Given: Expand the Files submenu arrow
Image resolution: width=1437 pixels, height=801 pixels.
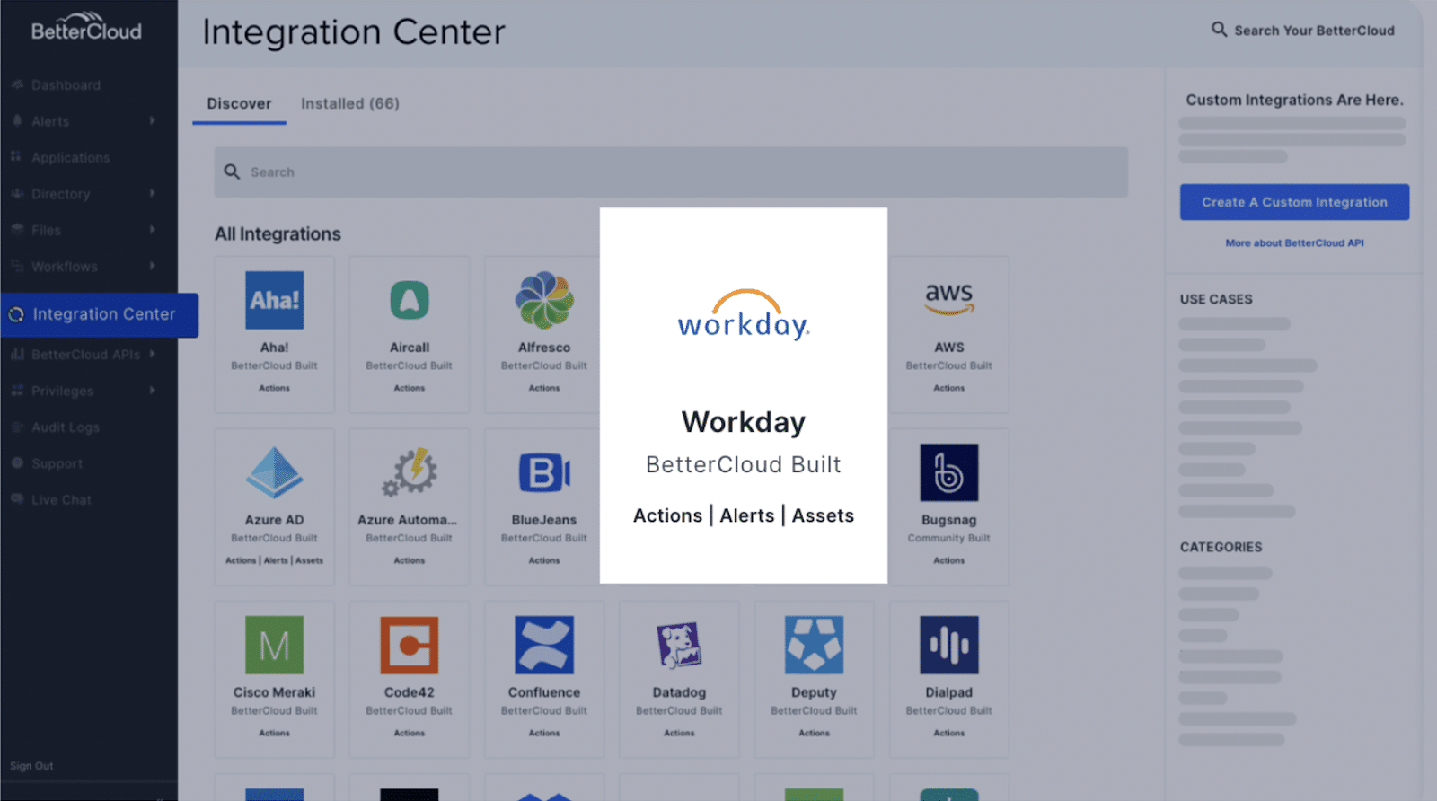Looking at the screenshot, I should pyautogui.click(x=152, y=230).
